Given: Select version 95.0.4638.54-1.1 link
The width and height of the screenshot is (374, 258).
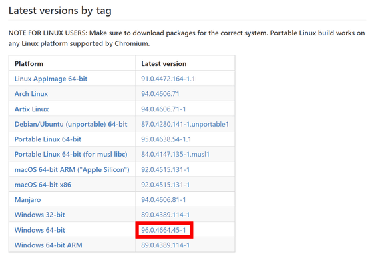Looking at the screenshot, I should pyautogui.click(x=166, y=139).
